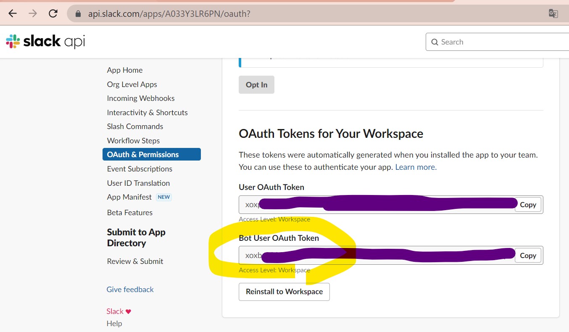569x332 pixels.
Task: Open Event Subscriptions
Action: [x=140, y=169]
